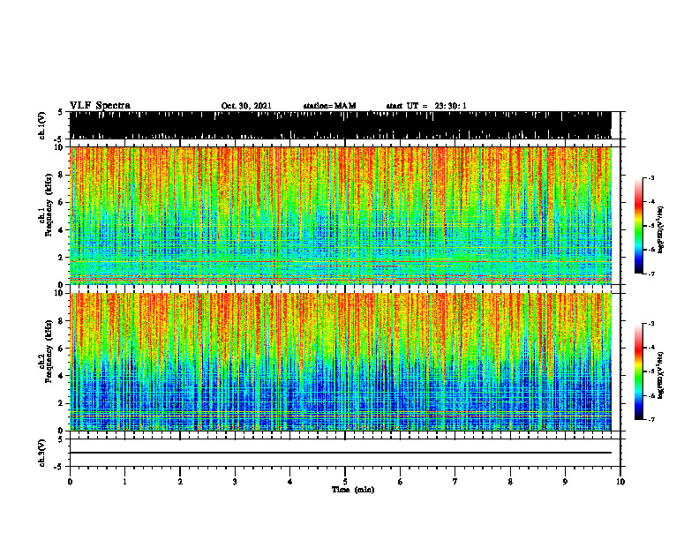Click the "-7" tick on ch.1 colorbar

[x=651, y=274]
